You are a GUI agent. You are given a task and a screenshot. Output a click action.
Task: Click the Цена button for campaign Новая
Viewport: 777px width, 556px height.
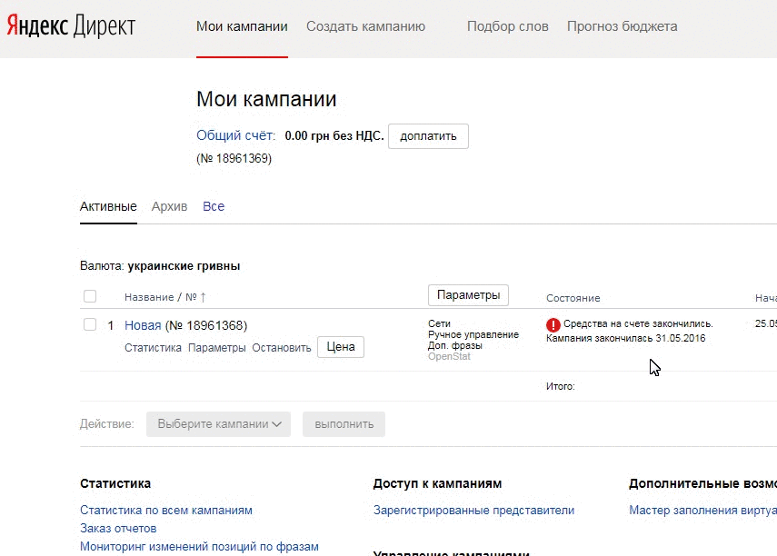tap(340, 346)
